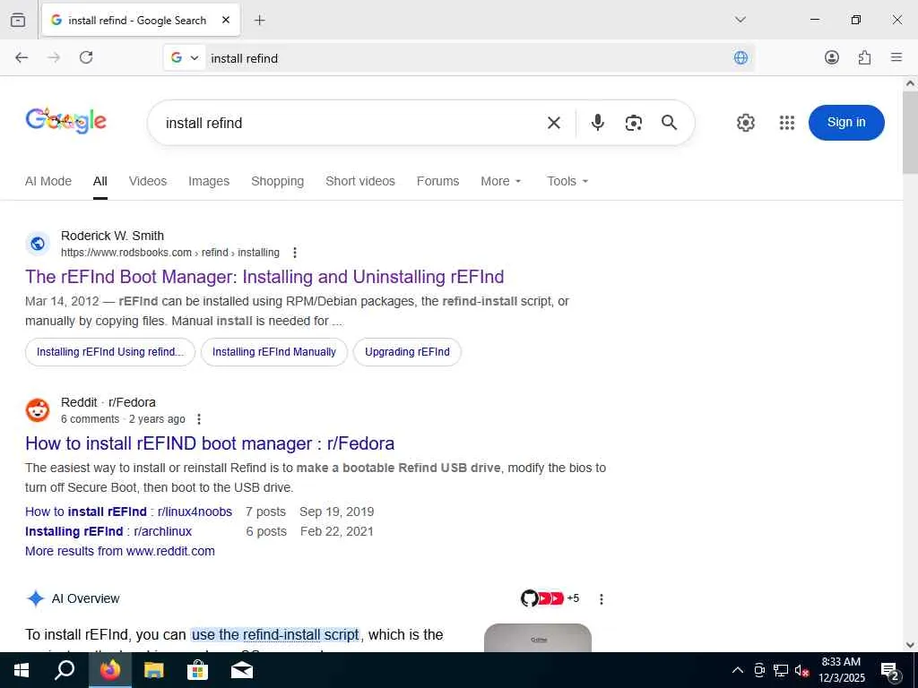Click the Roderick W. Smith site globe icon
The width and height of the screenshot is (918, 688).
pos(38,244)
